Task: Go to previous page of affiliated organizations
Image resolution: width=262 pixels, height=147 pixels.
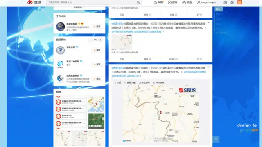Action: click(90, 40)
